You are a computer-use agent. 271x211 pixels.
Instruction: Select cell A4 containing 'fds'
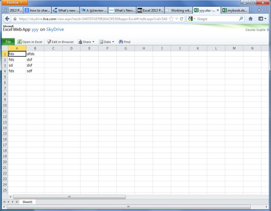click(17, 71)
